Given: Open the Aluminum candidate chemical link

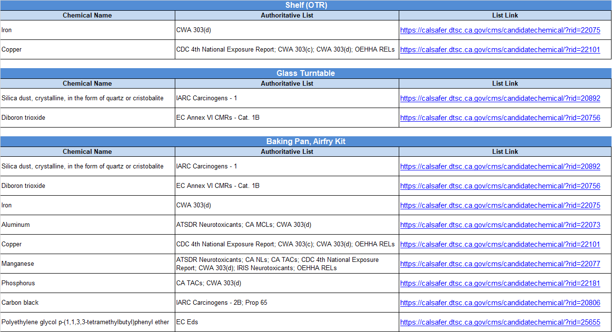Looking at the screenshot, I should click(x=500, y=225).
